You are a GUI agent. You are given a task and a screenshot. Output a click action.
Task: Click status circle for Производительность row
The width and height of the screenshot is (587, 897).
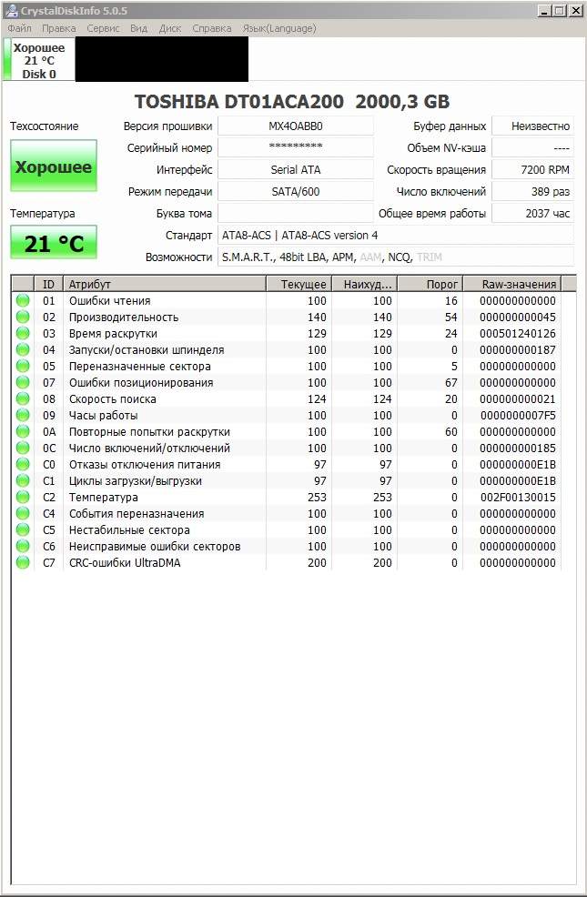click(23, 317)
